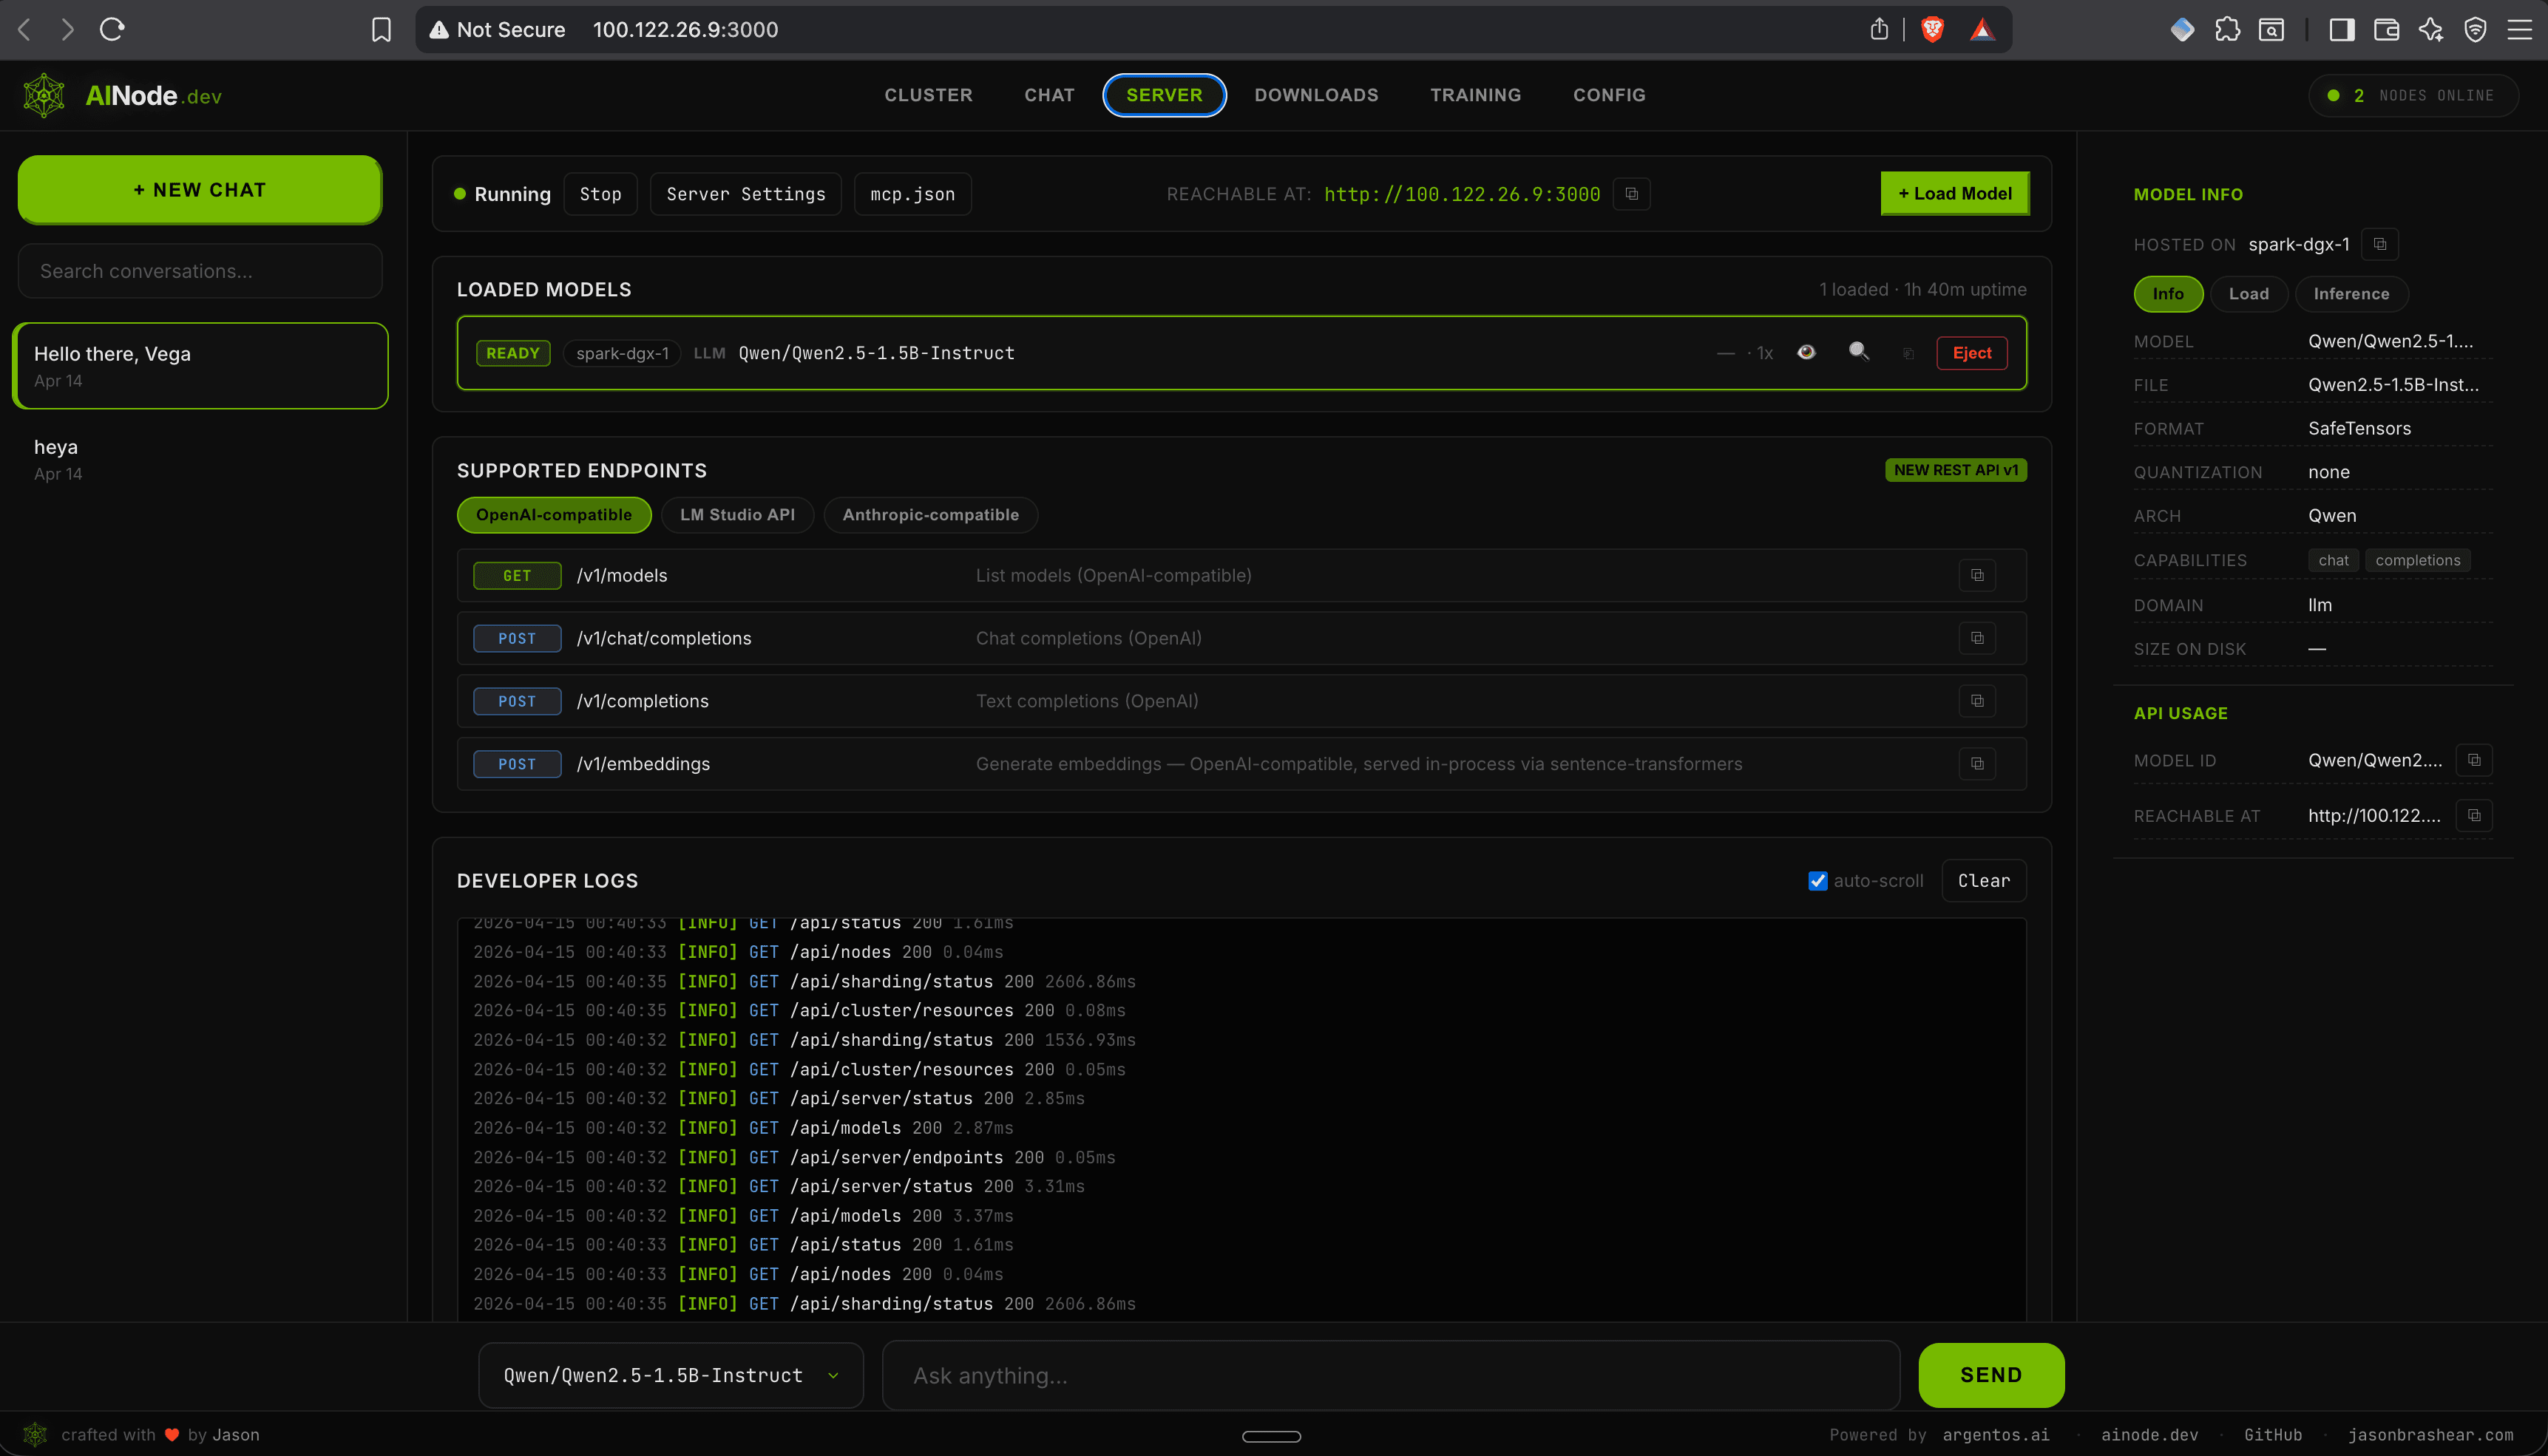Open the 'Hello there, Vega' conversation
This screenshot has height=1456, width=2548.
199,365
